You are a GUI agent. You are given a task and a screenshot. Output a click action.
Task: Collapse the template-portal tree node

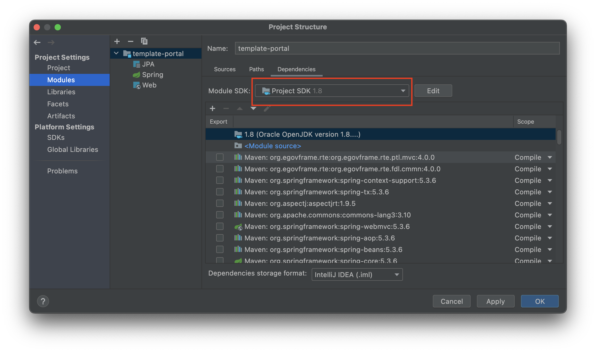[116, 53]
